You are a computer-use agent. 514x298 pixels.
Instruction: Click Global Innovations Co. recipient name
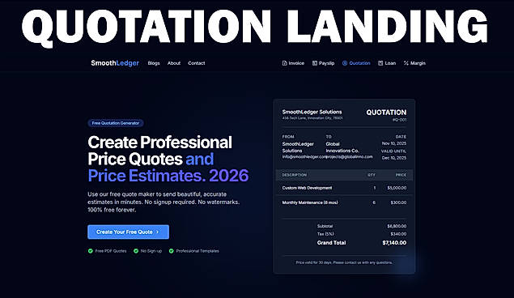pyautogui.click(x=342, y=147)
